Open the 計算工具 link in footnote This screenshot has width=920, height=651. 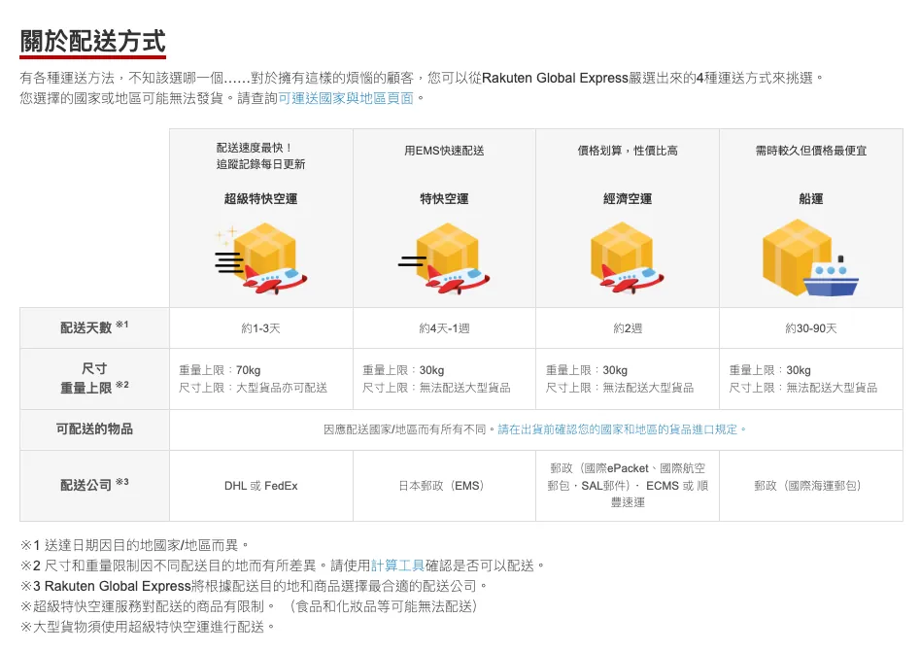pyautogui.click(x=397, y=565)
